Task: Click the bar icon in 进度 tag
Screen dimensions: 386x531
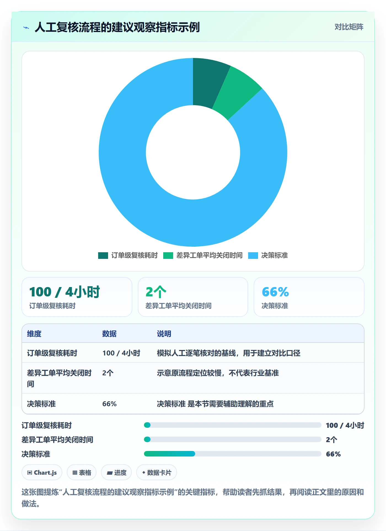Action: coord(109,473)
